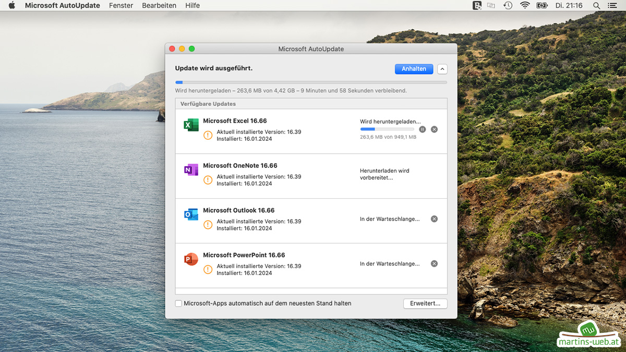The image size is (626, 352).
Task: Click the battery charging status icon
Action: (542, 5)
